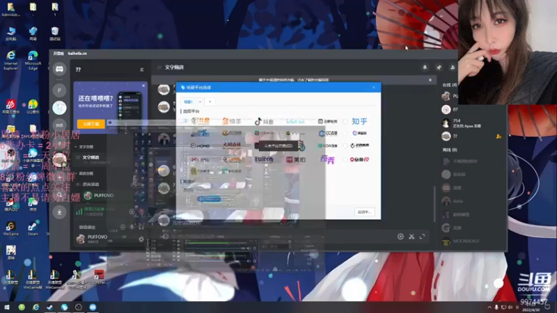Collapse the text channel group in the sidebar
Screen dimensions: 557x313
coord(84,147)
